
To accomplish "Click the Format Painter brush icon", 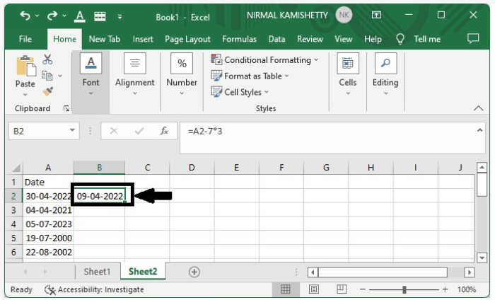I will [48, 91].
